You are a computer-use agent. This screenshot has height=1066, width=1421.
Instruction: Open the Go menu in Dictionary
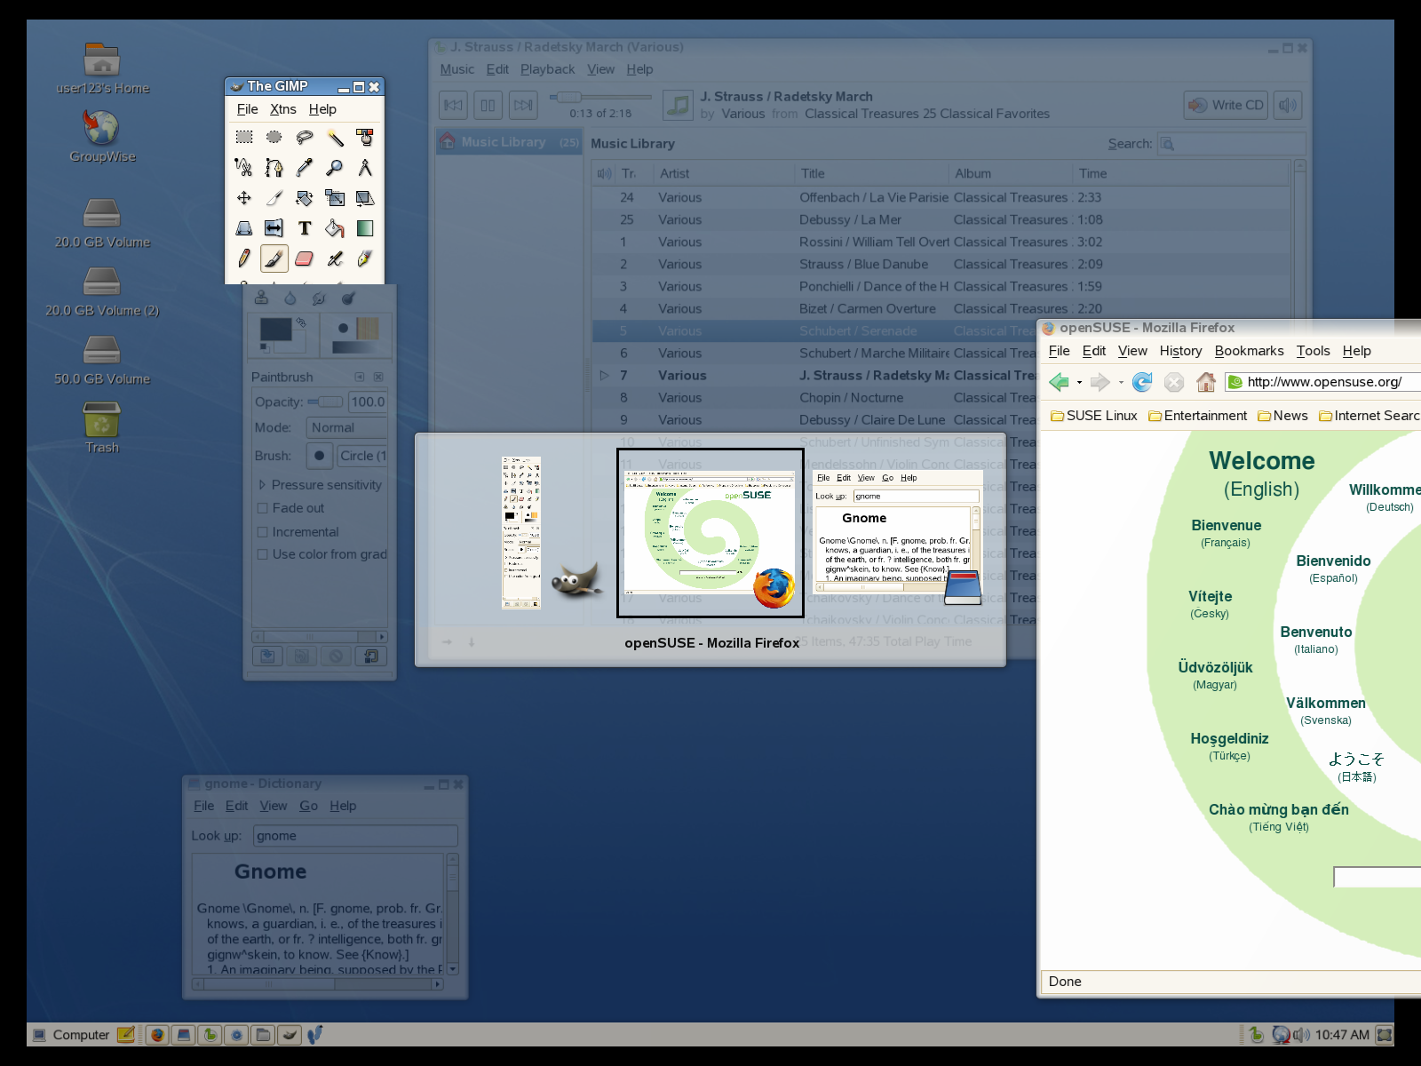coord(308,806)
